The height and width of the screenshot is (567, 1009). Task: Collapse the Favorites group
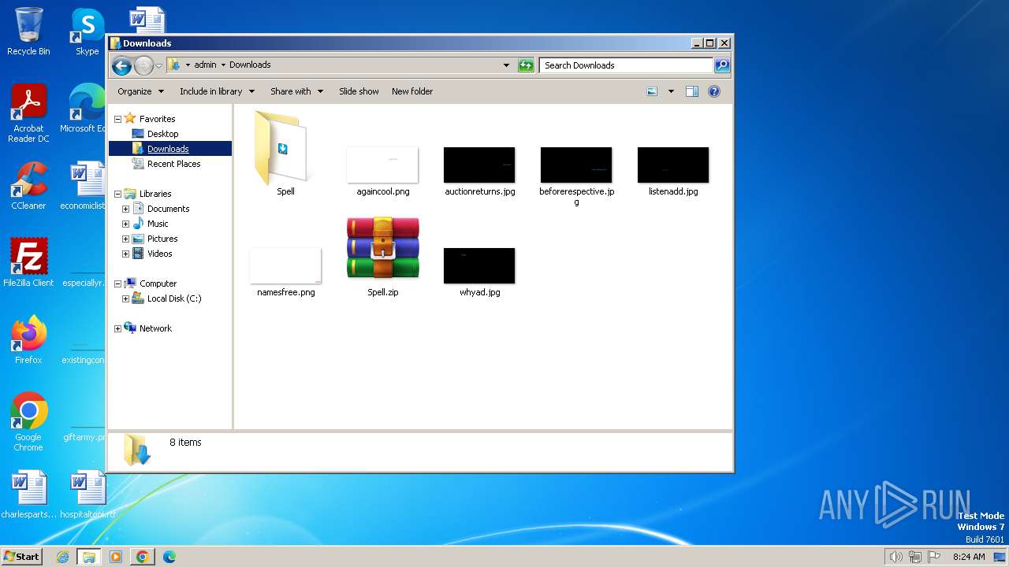118,119
